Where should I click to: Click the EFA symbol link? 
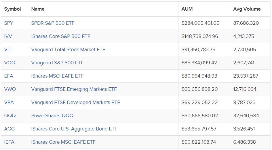tap(9, 76)
